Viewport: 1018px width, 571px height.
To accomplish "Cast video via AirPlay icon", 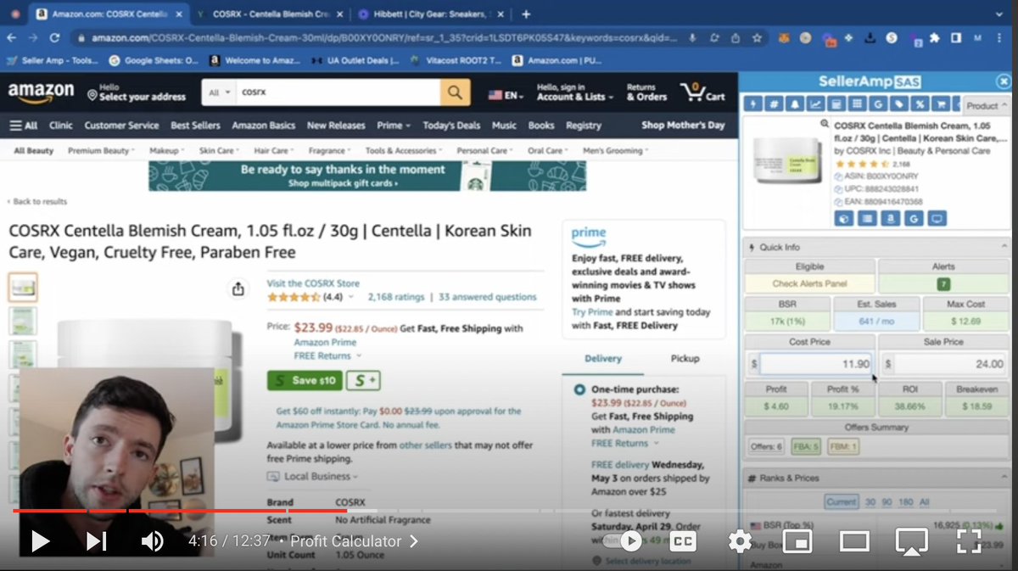I will pos(911,541).
